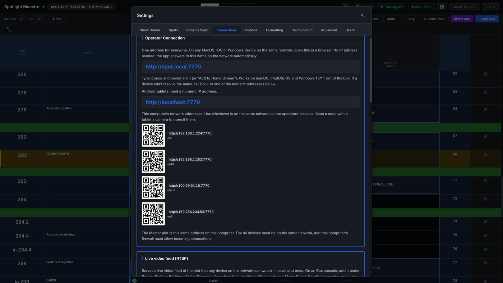Click trash icon on row 74
503x283 pixels.
485,222
